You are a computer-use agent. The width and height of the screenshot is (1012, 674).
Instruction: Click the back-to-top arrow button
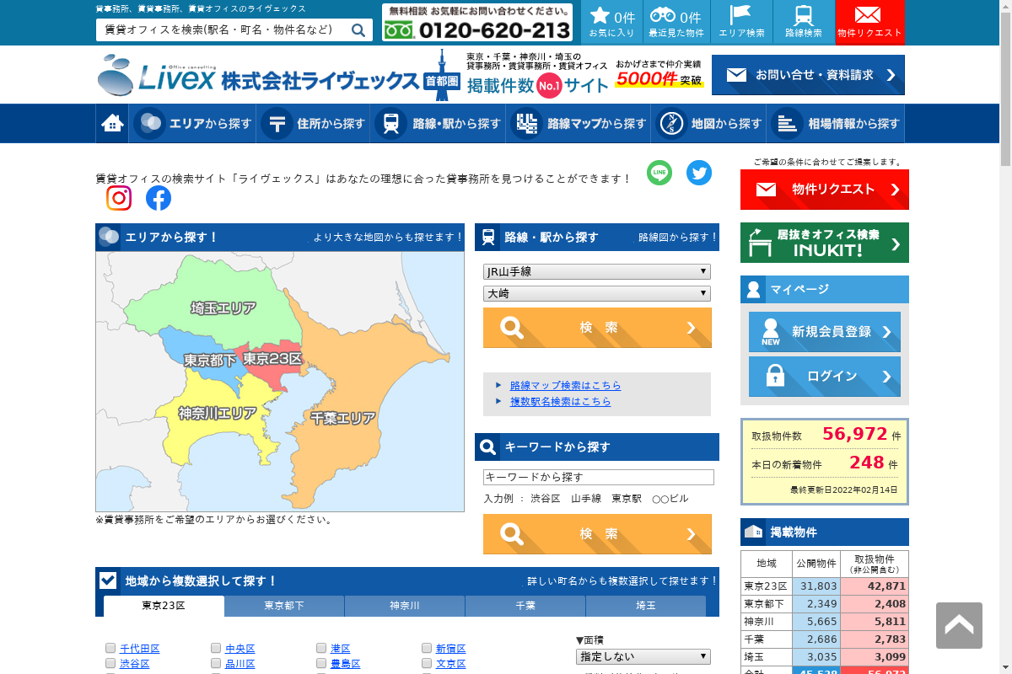pyautogui.click(x=959, y=625)
